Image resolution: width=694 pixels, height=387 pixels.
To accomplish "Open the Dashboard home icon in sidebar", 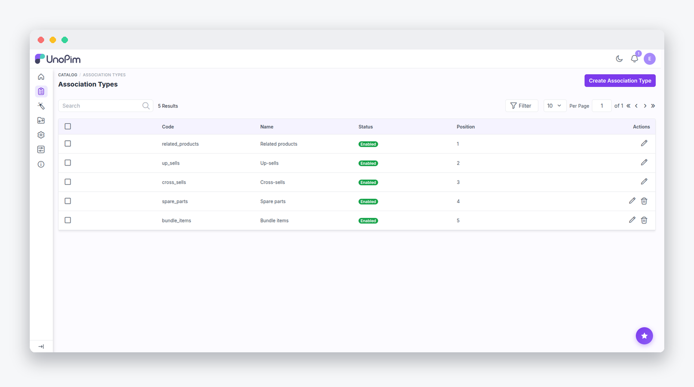I will point(41,77).
